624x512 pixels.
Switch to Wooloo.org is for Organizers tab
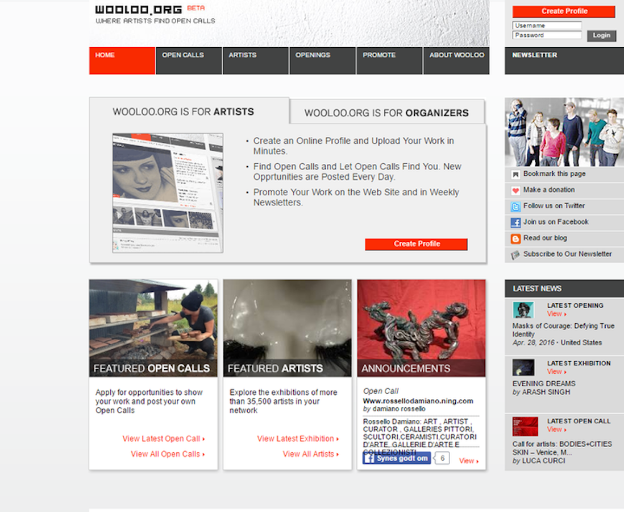(x=386, y=113)
